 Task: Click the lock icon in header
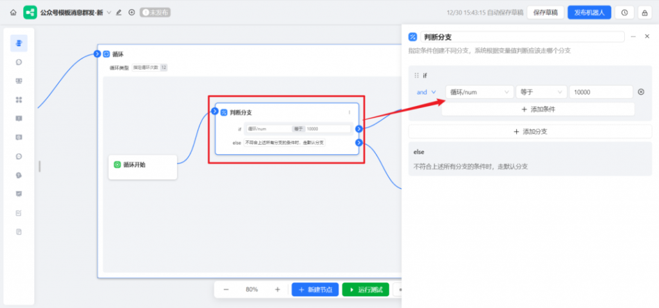pos(645,13)
